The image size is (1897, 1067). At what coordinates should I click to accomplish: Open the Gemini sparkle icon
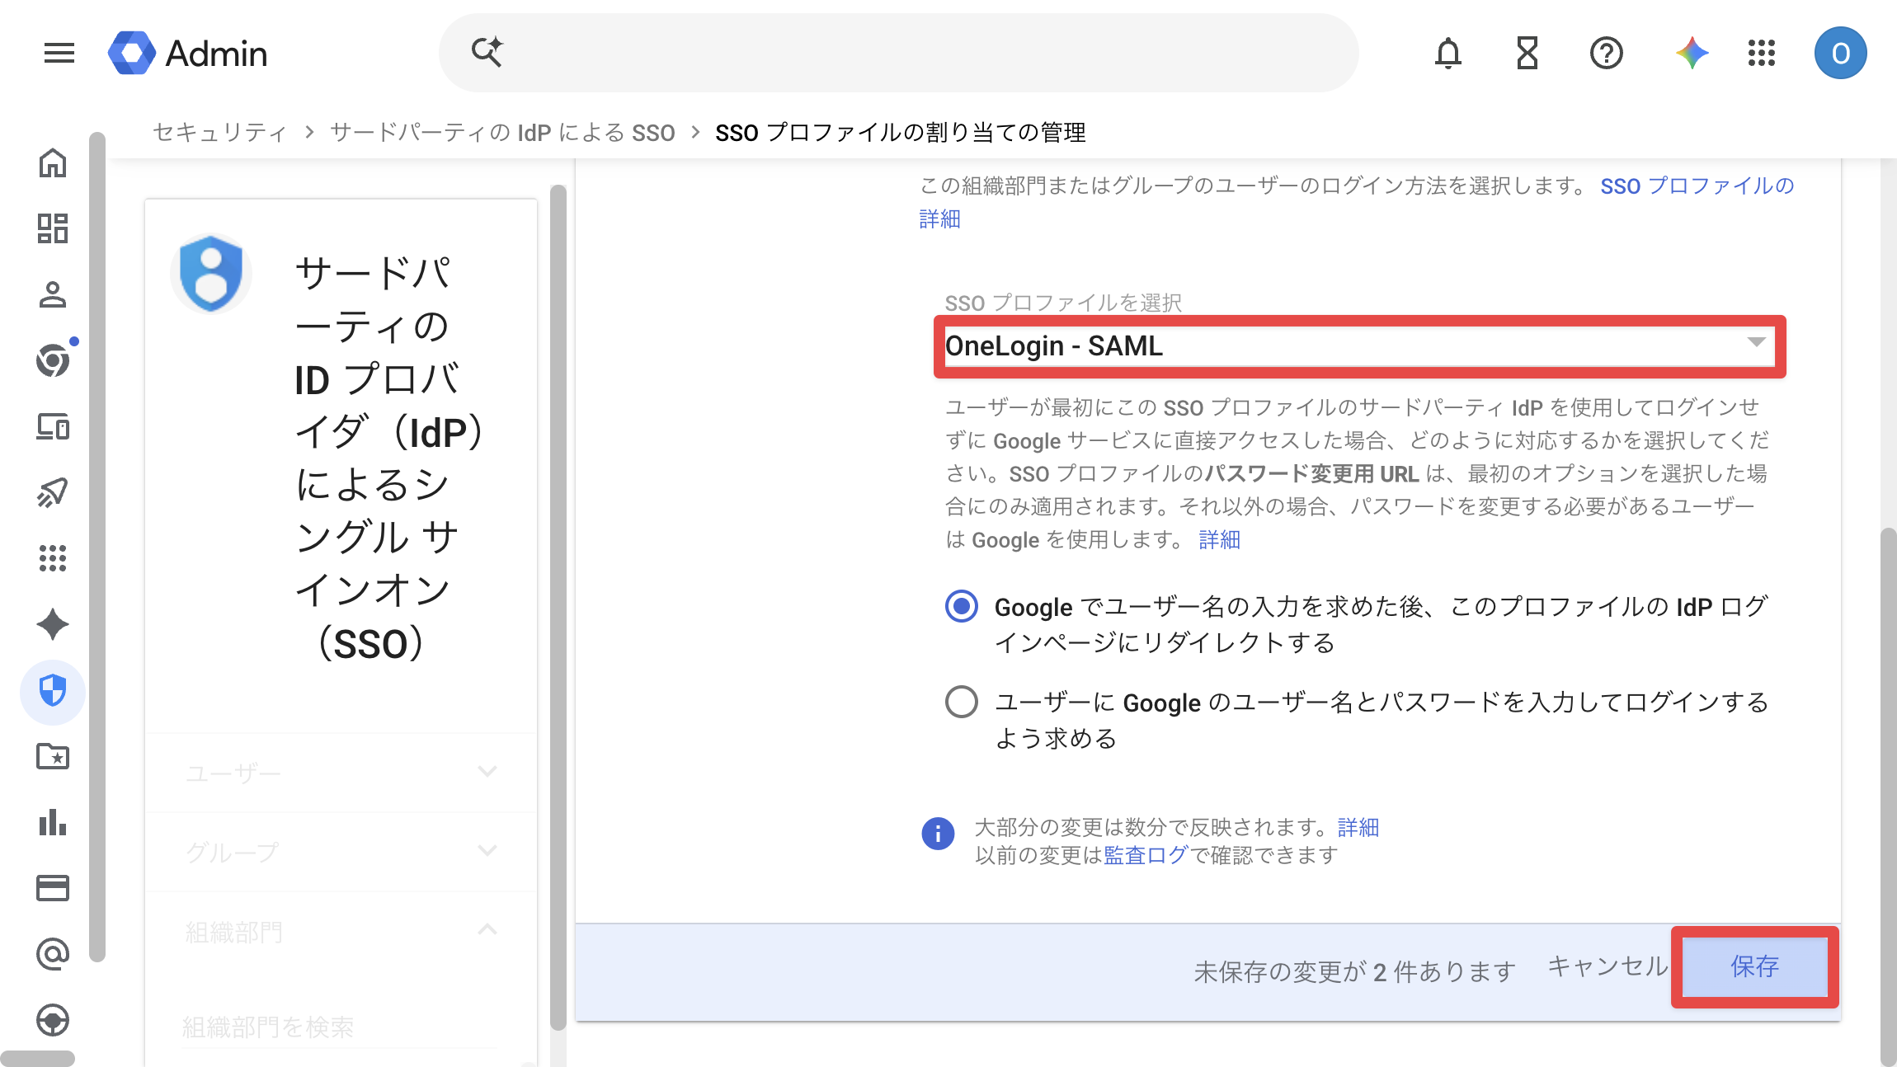pyautogui.click(x=1692, y=54)
